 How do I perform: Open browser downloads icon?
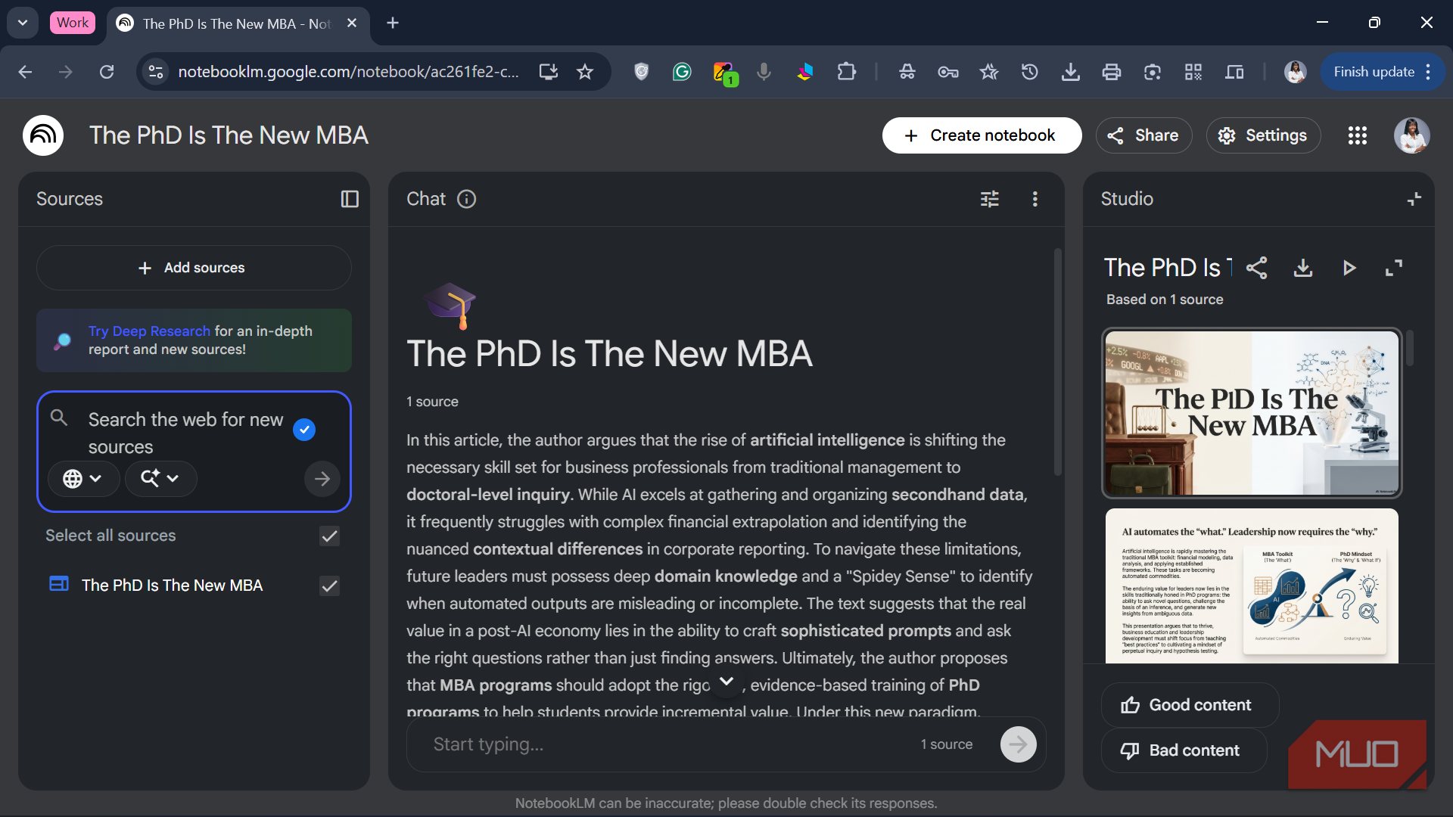(x=1070, y=72)
